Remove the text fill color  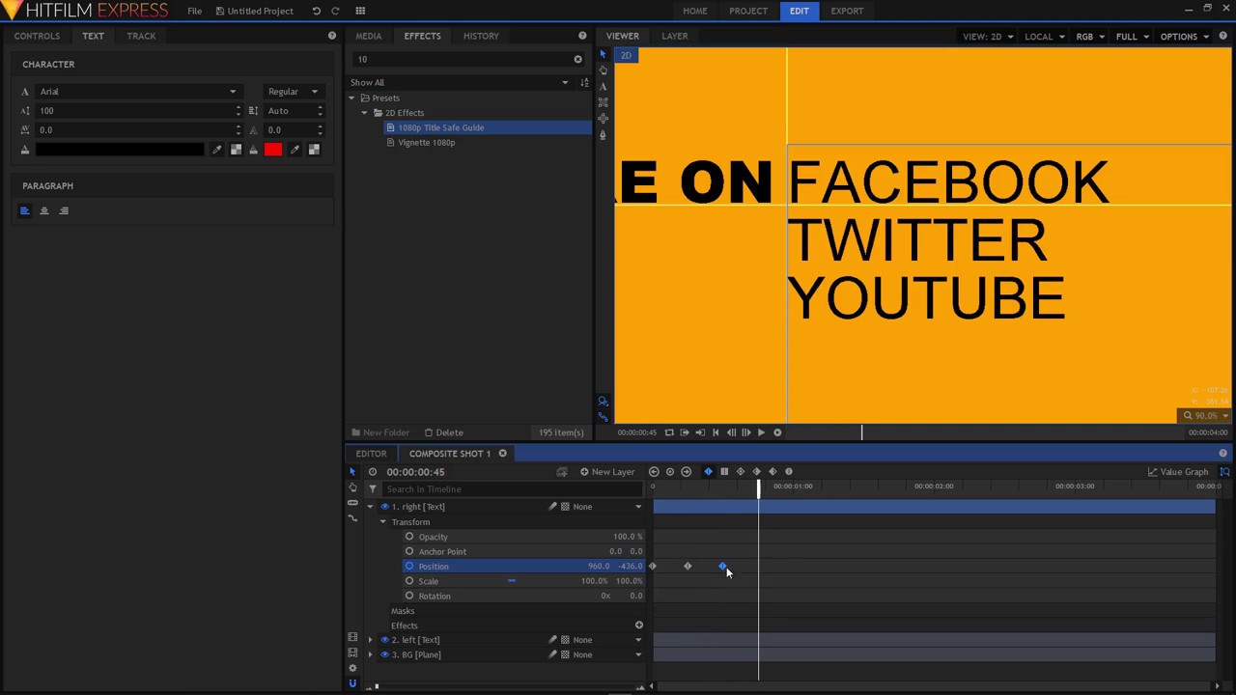pos(236,150)
